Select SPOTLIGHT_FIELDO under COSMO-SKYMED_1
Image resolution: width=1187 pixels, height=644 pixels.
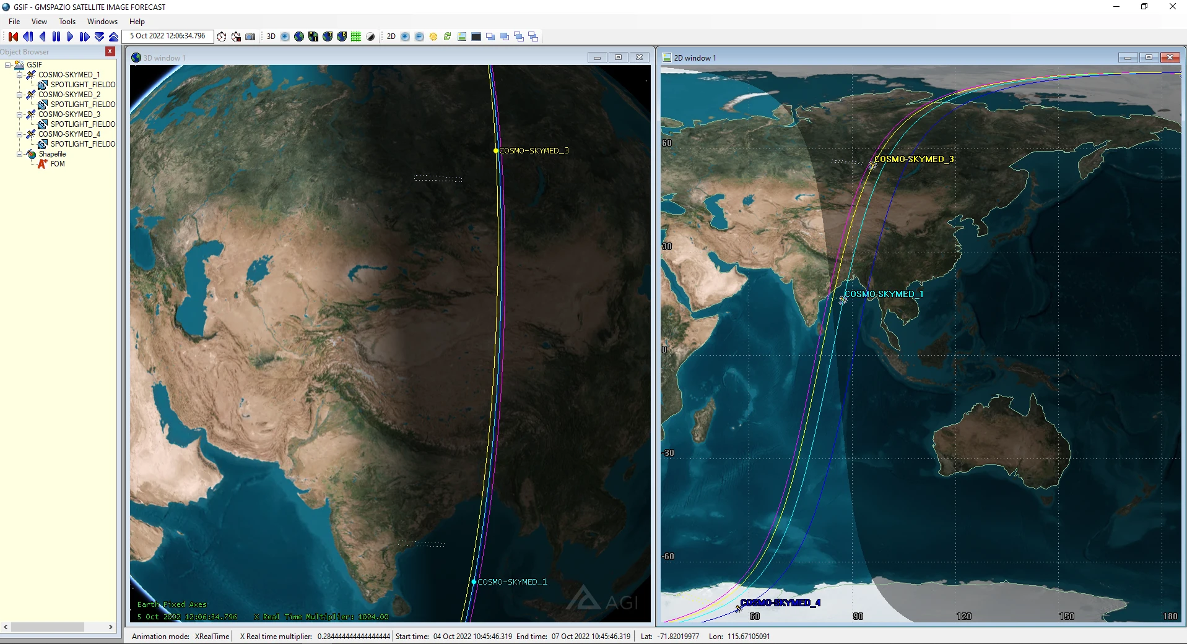[83, 85]
